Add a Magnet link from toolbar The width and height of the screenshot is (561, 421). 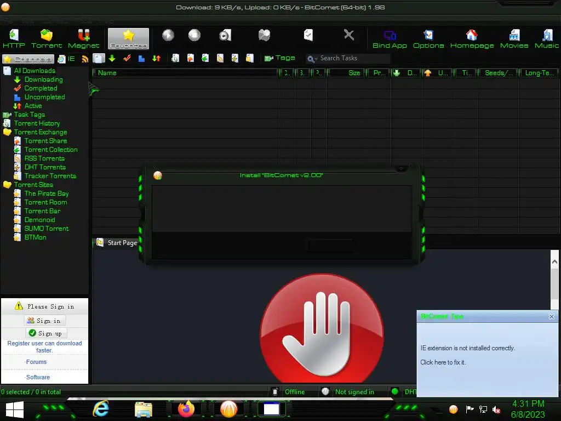click(x=83, y=39)
